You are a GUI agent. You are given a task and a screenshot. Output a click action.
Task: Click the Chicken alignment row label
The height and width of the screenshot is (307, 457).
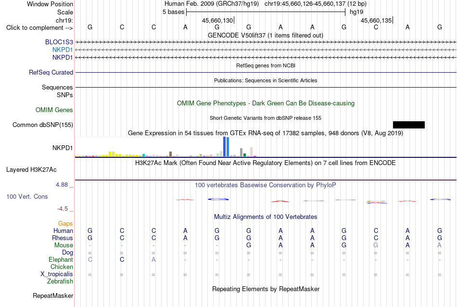[62, 267]
